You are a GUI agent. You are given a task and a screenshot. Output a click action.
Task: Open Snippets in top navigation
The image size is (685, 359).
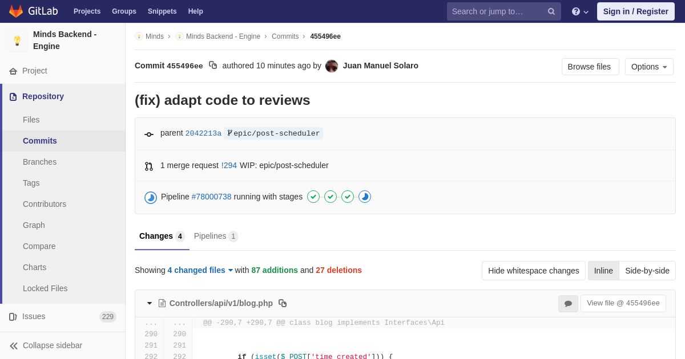pos(162,11)
